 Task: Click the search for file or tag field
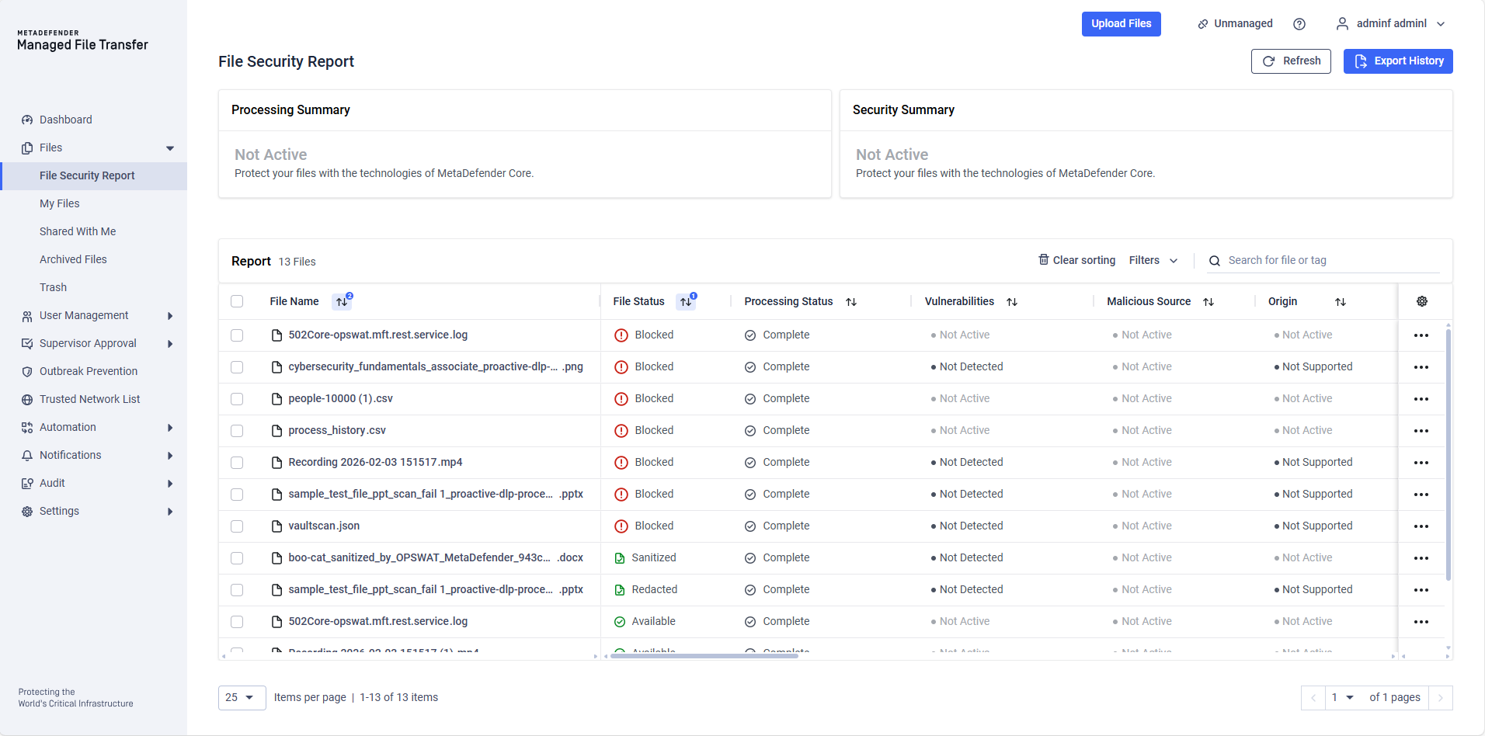pos(1328,261)
